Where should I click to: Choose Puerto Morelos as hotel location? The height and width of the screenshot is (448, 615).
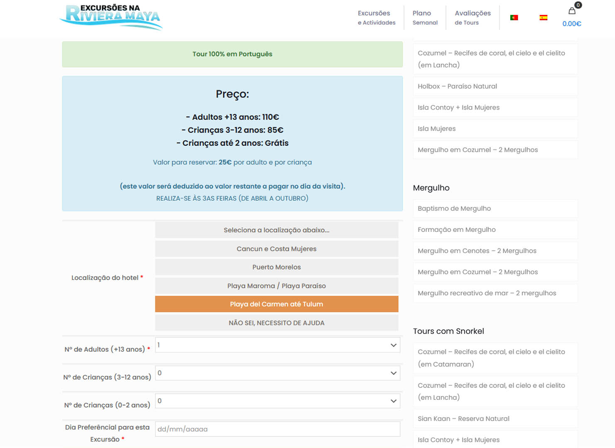[276, 267]
